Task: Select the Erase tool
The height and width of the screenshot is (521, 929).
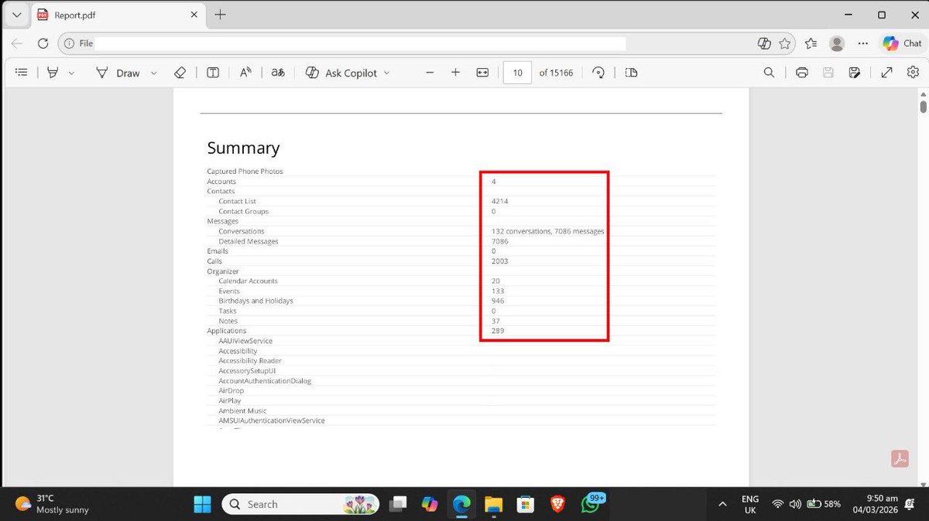Action: [180, 73]
